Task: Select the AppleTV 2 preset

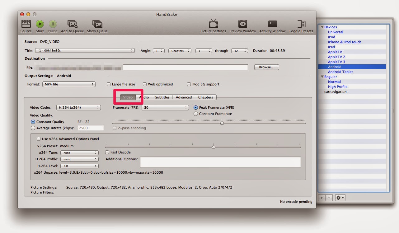Action: pos(336,57)
